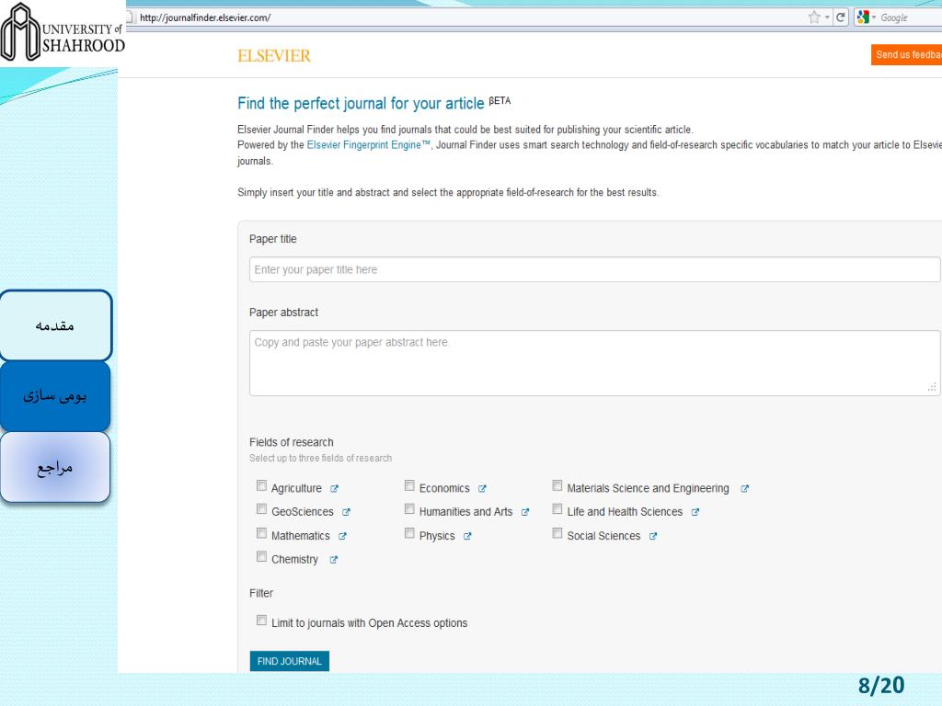The height and width of the screenshot is (706, 942).
Task: Open the bookmark star dropdown arrow
Action: tap(827, 17)
